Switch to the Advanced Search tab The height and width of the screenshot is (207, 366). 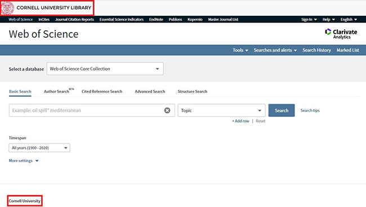150,91
